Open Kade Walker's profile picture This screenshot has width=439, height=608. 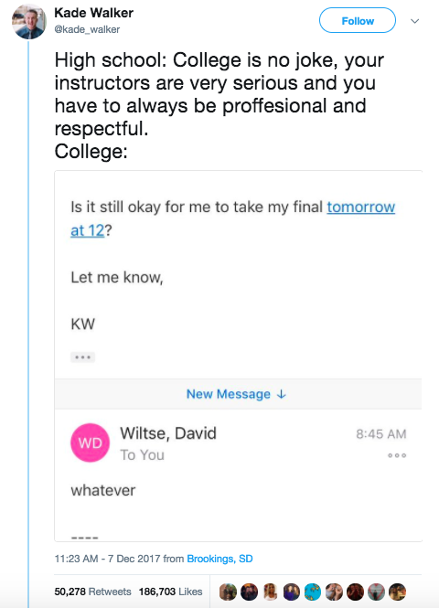(x=29, y=22)
